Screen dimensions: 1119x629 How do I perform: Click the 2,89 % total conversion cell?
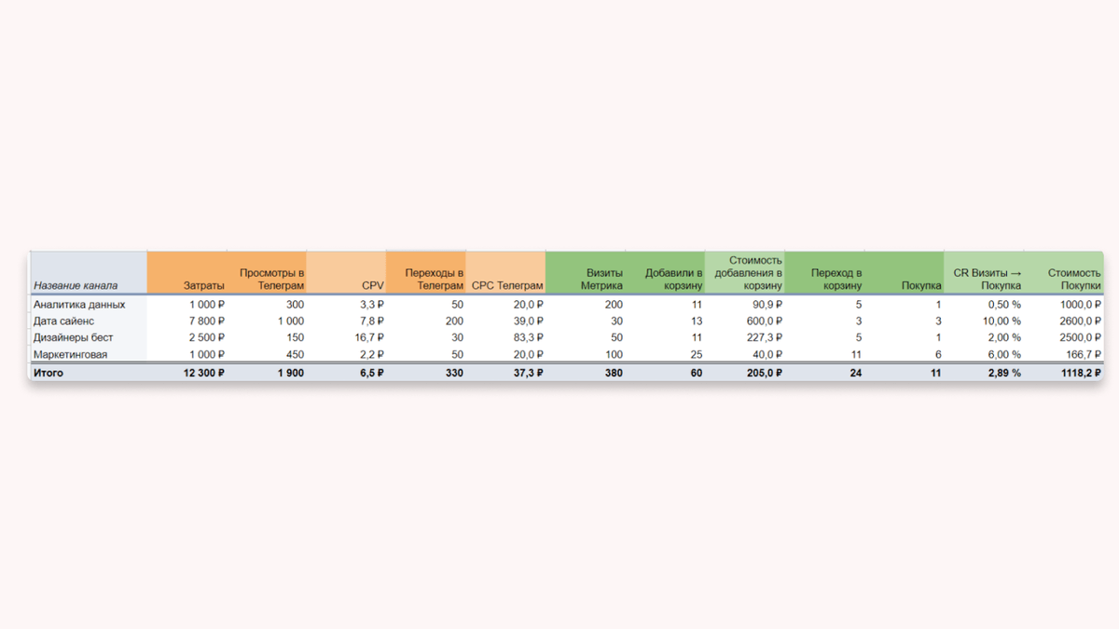coord(984,373)
